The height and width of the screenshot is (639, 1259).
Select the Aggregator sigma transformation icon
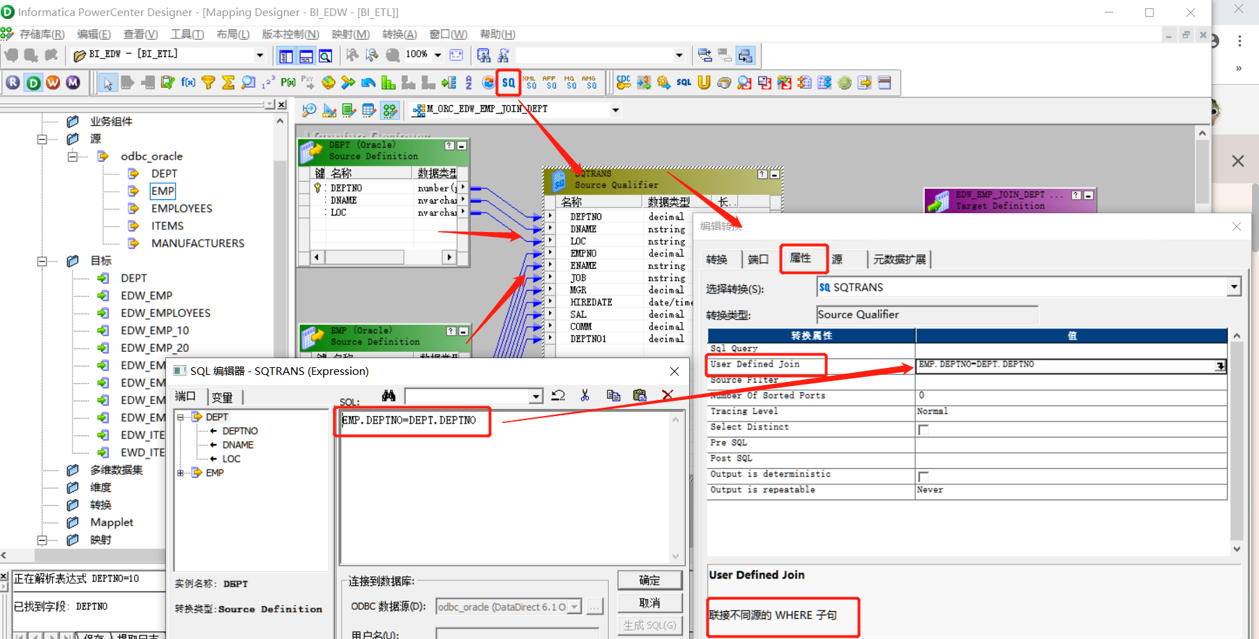click(228, 82)
